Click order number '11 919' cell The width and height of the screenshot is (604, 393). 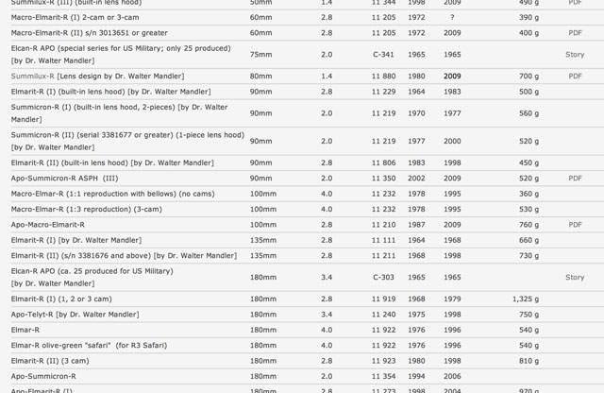click(x=383, y=299)
